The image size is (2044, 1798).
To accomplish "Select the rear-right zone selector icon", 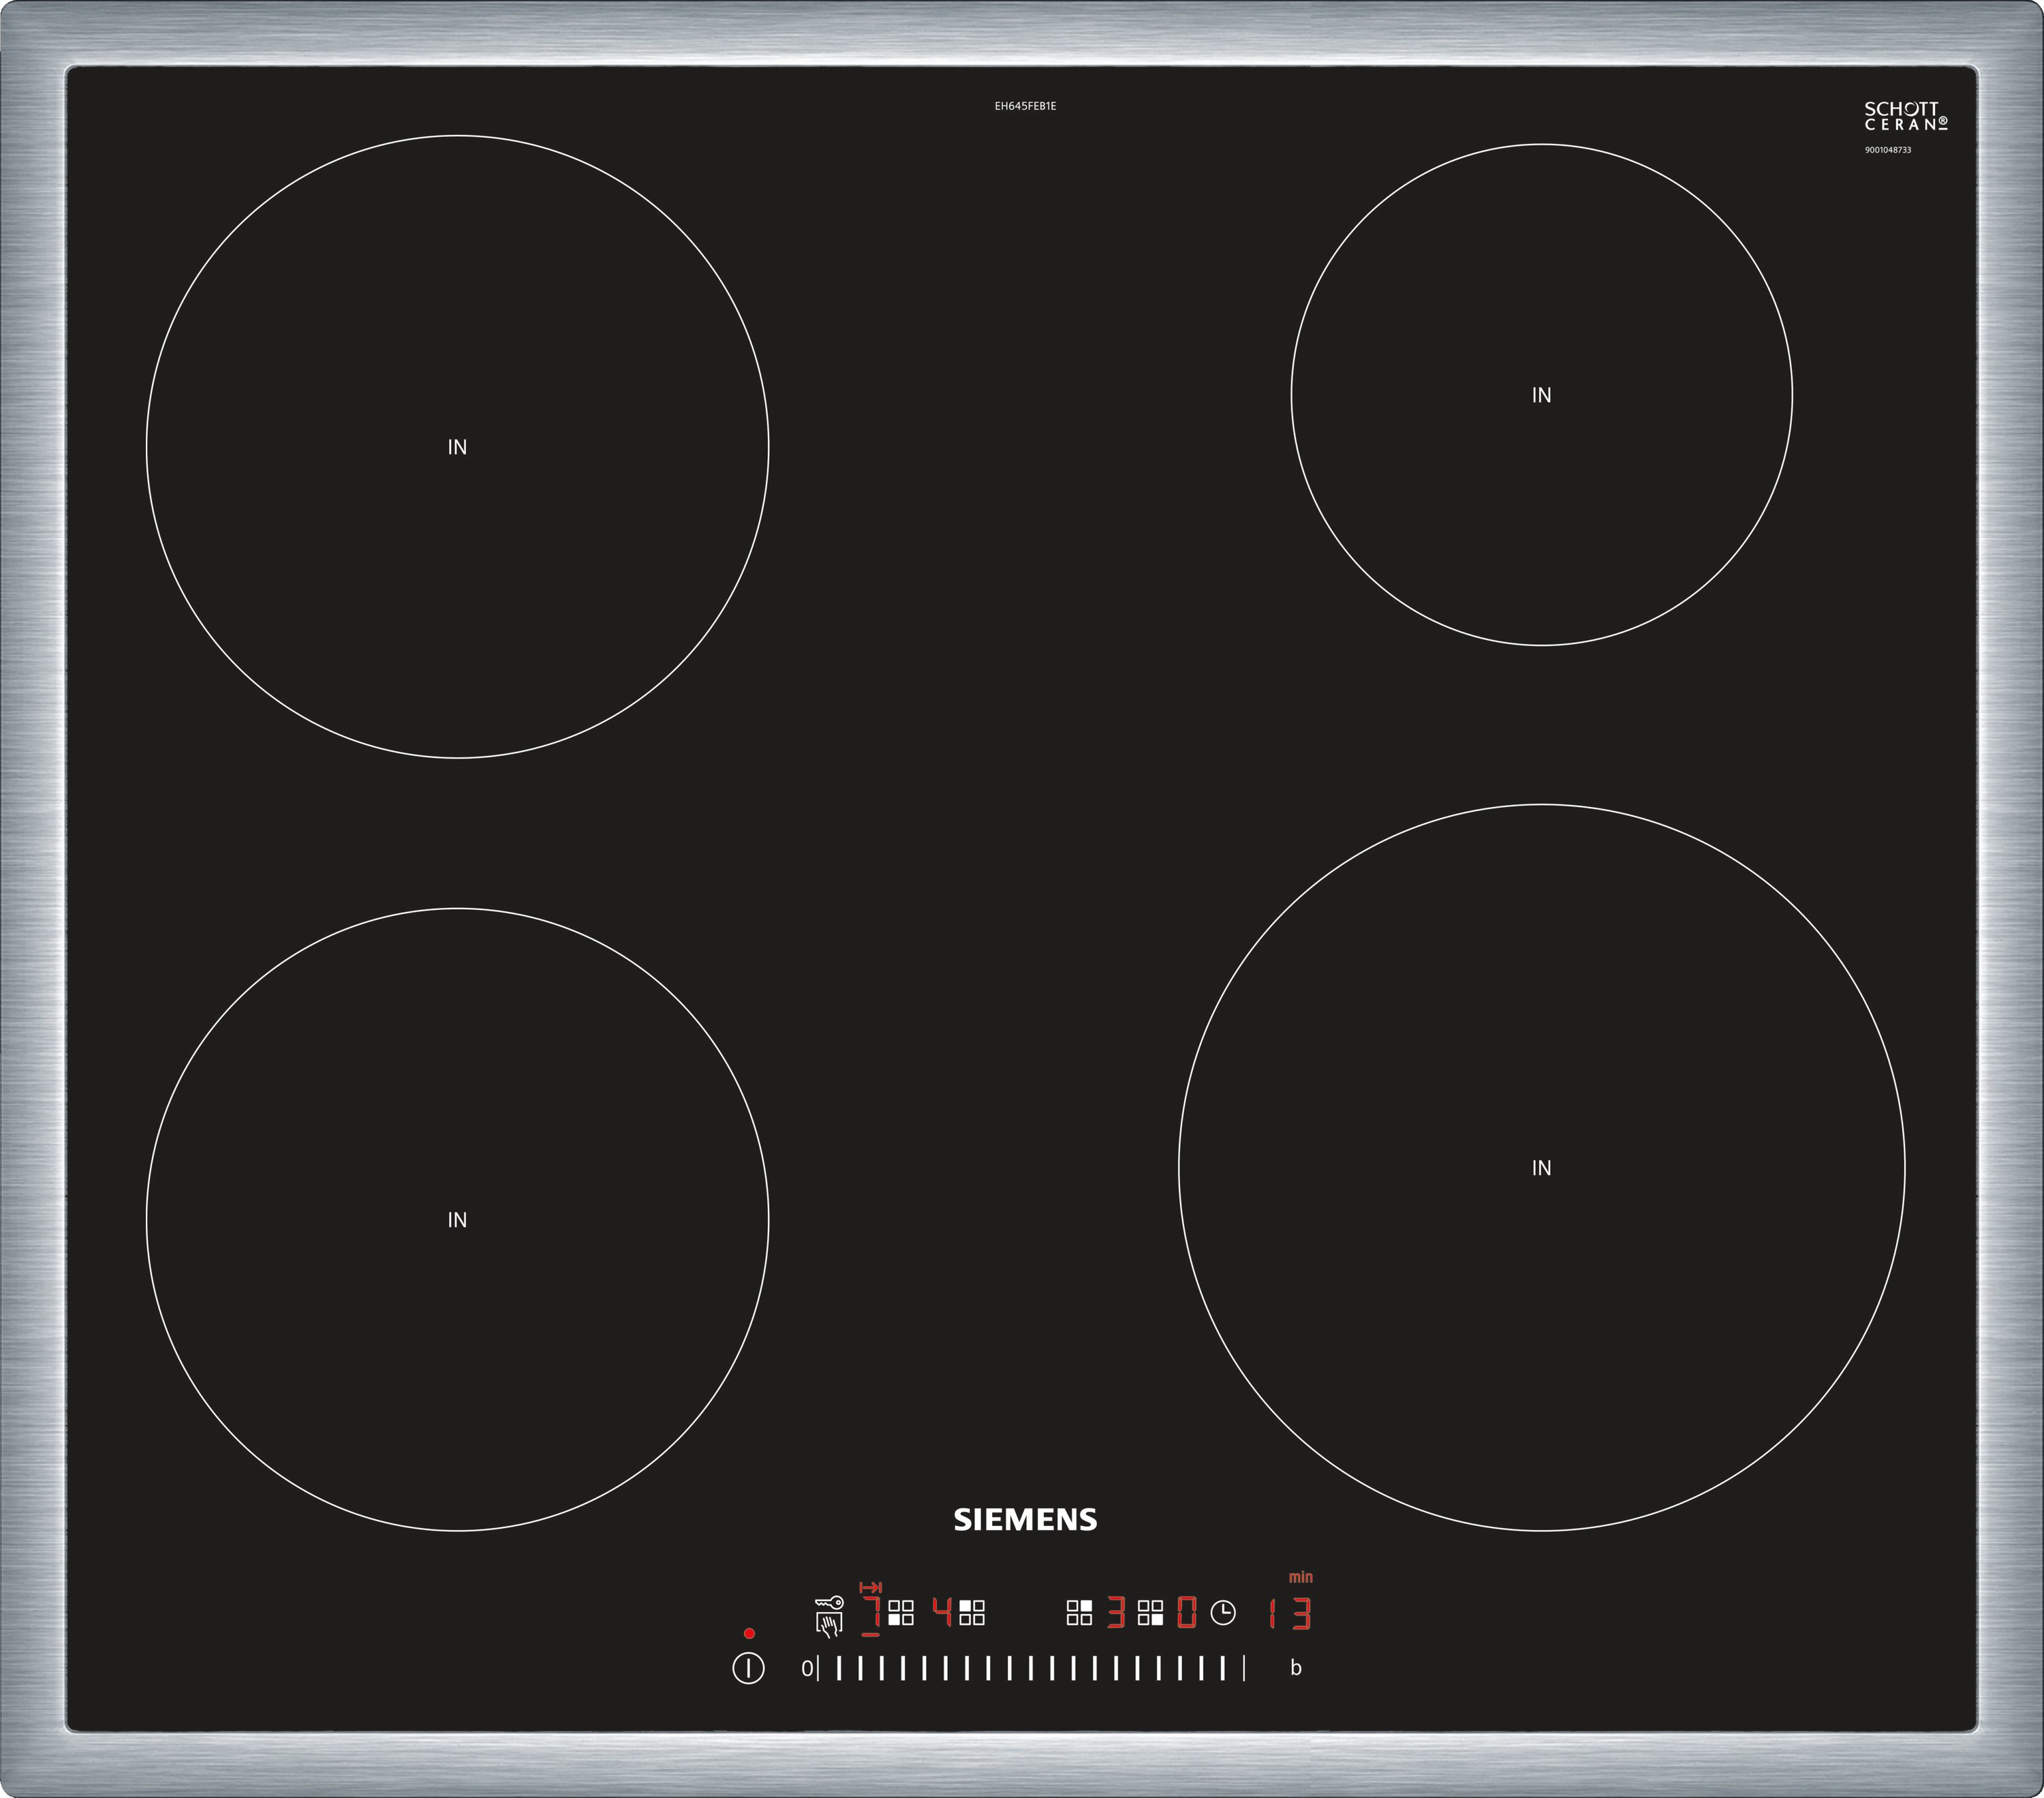I will tap(1079, 1613).
